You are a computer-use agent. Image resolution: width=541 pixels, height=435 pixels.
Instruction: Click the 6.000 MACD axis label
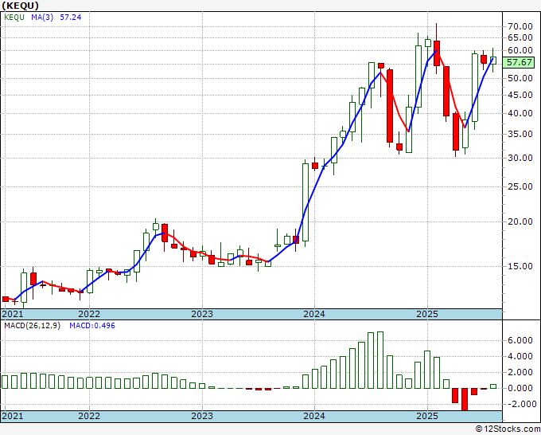[520, 341]
